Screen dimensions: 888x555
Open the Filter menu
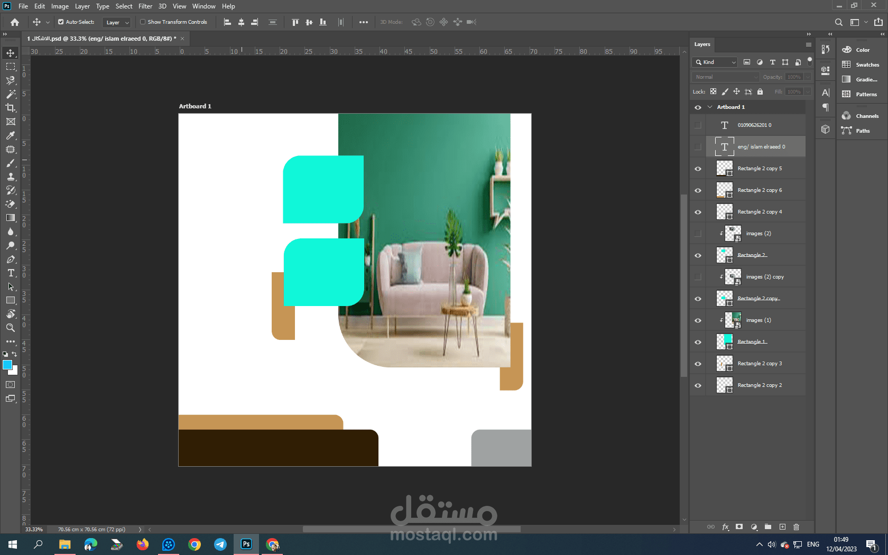point(145,6)
